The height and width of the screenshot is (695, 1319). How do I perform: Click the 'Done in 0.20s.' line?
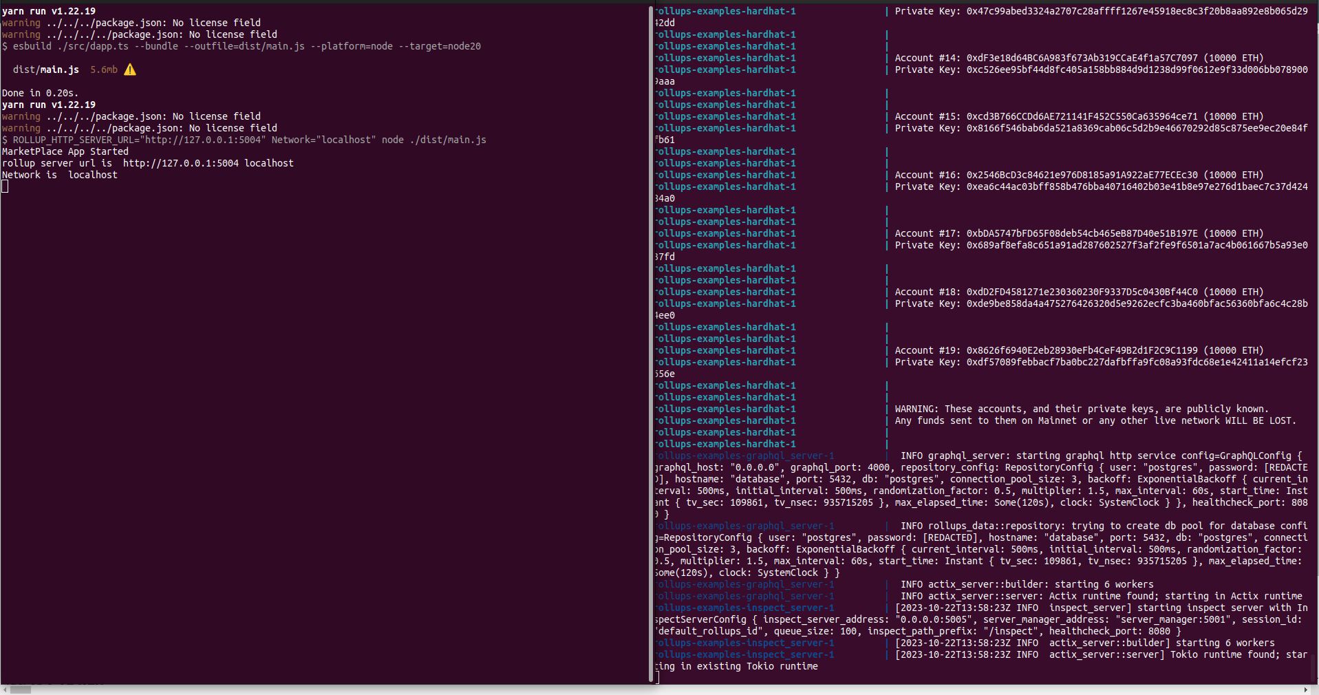pos(40,93)
